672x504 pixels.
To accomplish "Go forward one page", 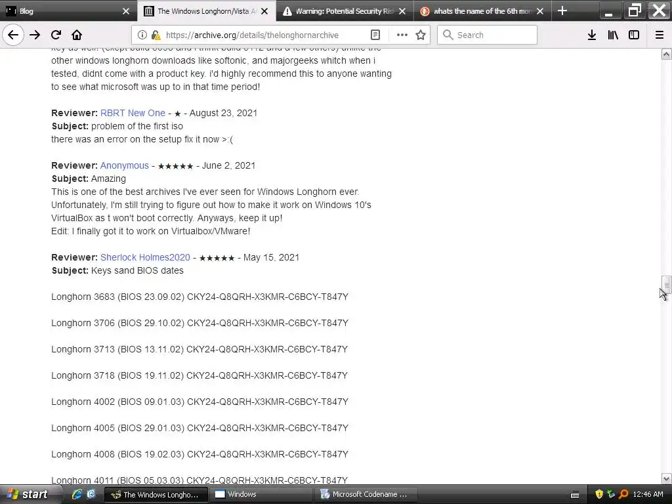I will (x=35, y=35).
